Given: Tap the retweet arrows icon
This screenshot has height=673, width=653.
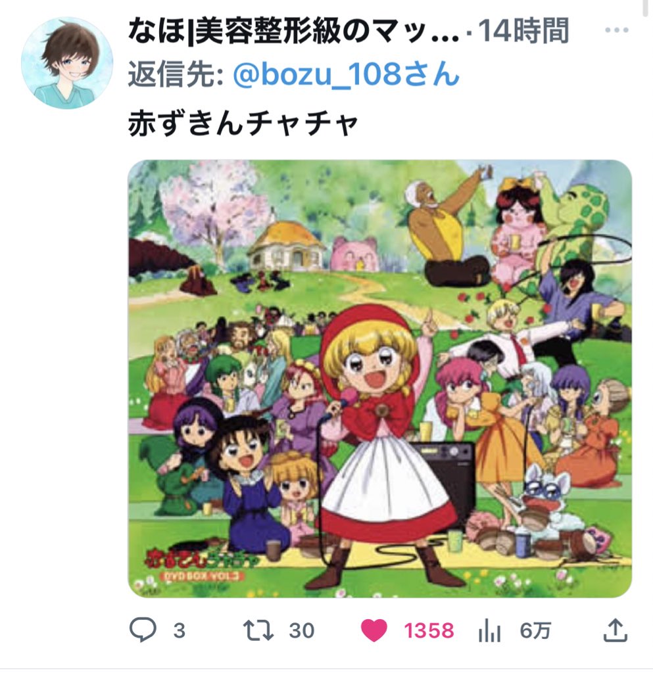Looking at the screenshot, I should click(x=258, y=630).
